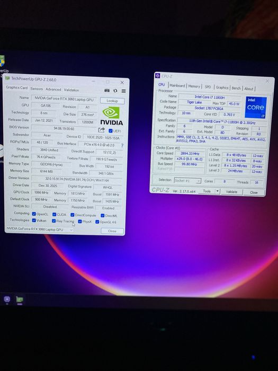Viewport: 278px width, 371px height.
Task: Open the SPD tab in CPU-Z
Action: 208,87
